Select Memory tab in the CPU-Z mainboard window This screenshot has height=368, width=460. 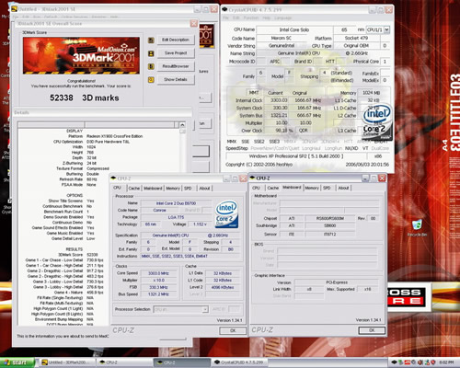312,188
